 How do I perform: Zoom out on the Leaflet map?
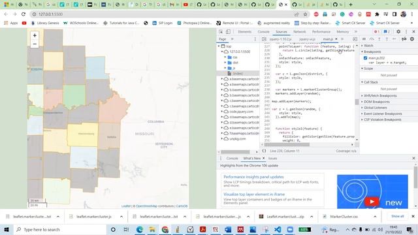coord(35,44)
